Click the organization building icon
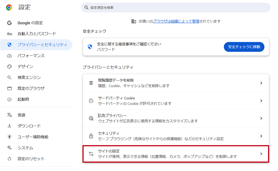Viewport: 278px width, 171px height. point(134,21)
